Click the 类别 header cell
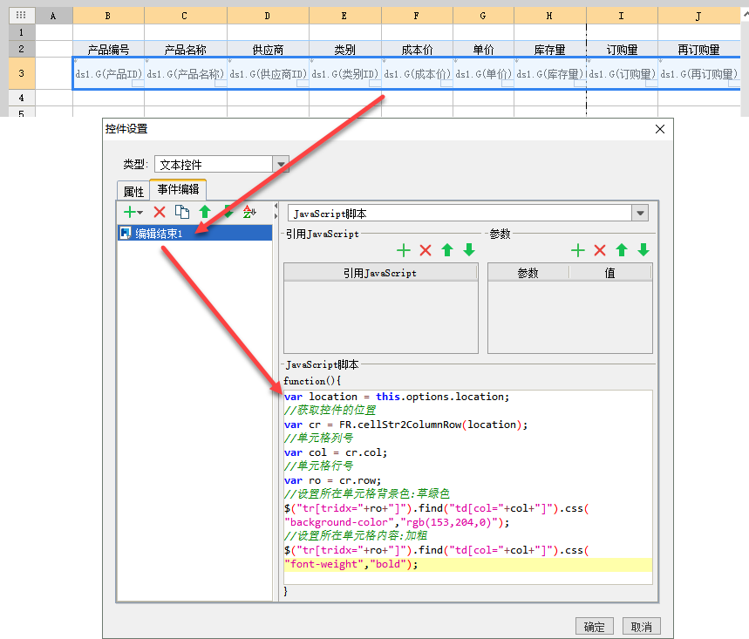This screenshot has height=639, width=749. pos(345,49)
